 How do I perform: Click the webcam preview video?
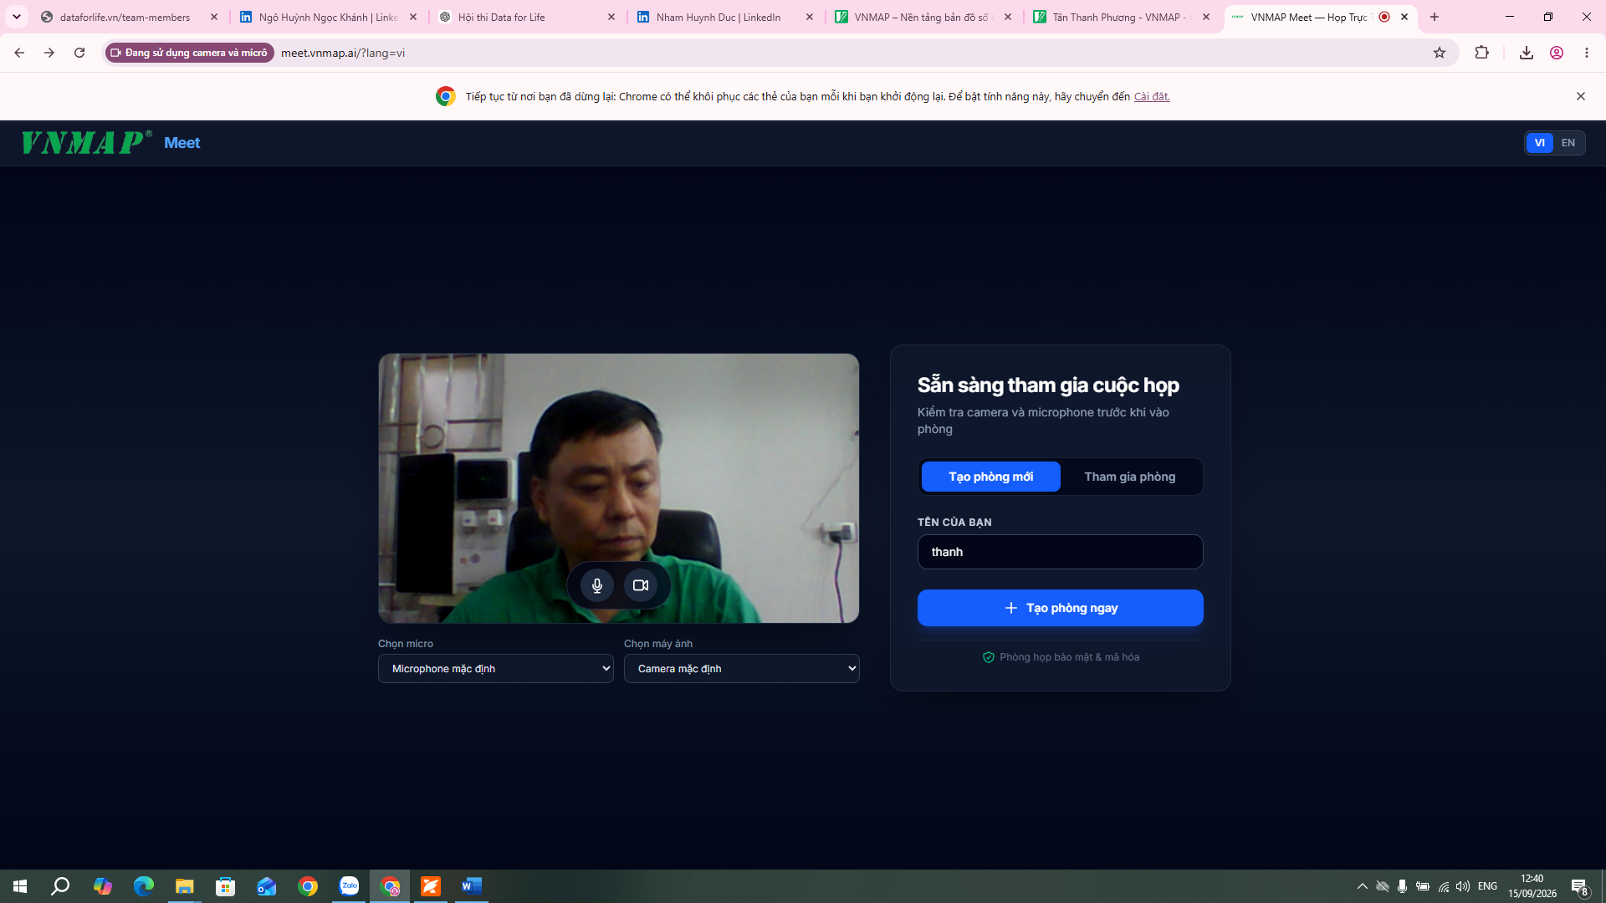pyautogui.click(x=619, y=488)
